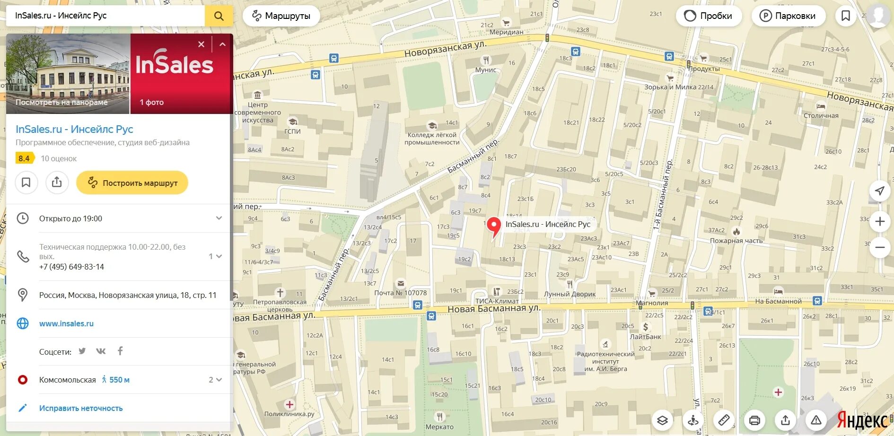Report map error warning triangle icon
The image size is (894, 436).
tap(816, 420)
